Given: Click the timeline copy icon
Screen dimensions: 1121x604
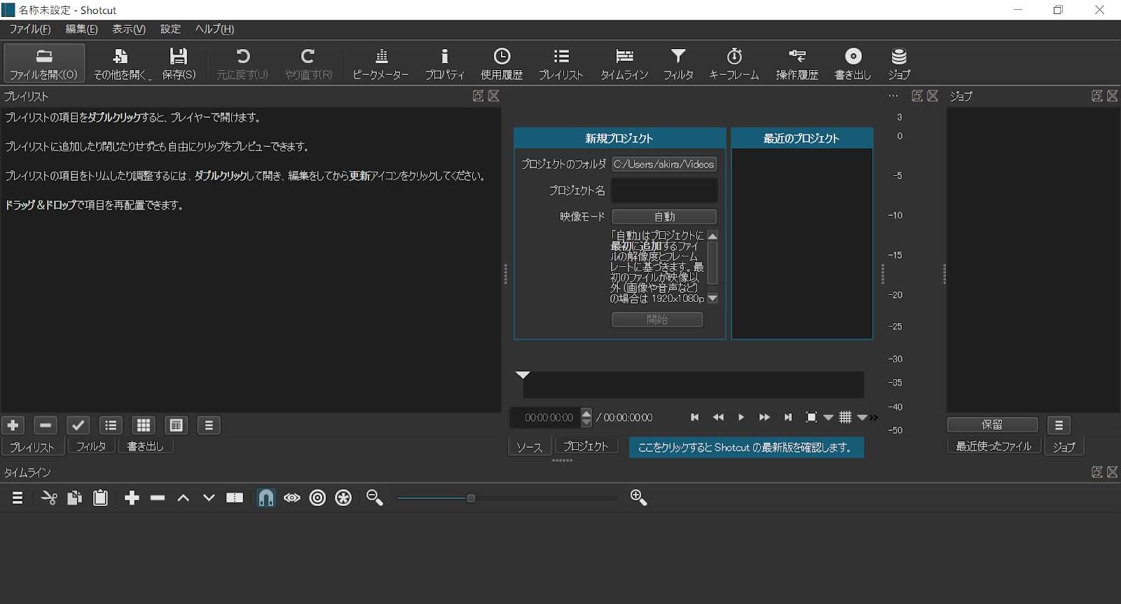Looking at the screenshot, I should (x=74, y=498).
